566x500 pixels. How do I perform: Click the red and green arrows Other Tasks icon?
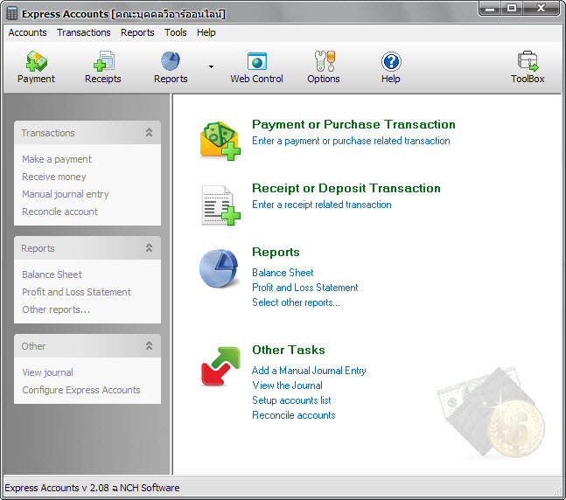pos(220,366)
